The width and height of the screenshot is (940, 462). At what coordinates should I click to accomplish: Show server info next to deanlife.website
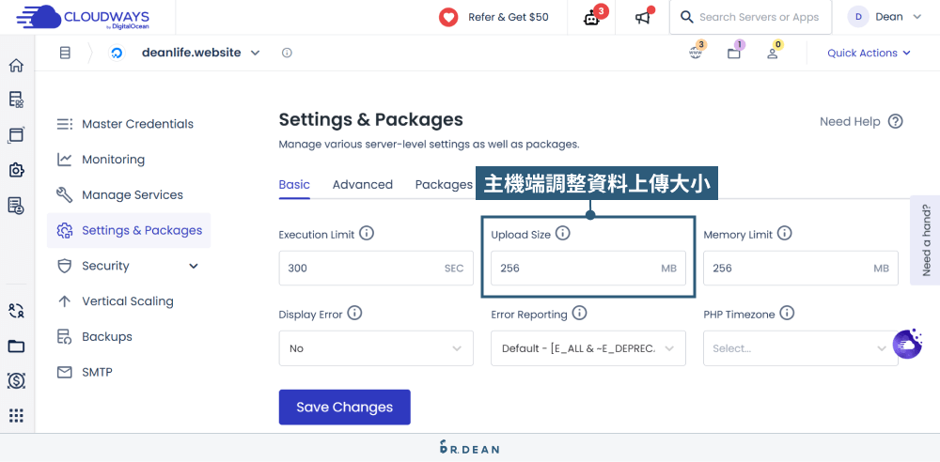click(x=287, y=53)
